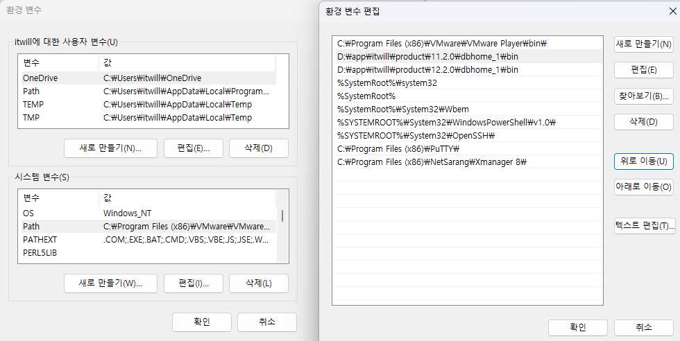Viewport: 680px width, 341px height.
Task: Click system variables list scrollbar thumb
Action: click(x=282, y=216)
